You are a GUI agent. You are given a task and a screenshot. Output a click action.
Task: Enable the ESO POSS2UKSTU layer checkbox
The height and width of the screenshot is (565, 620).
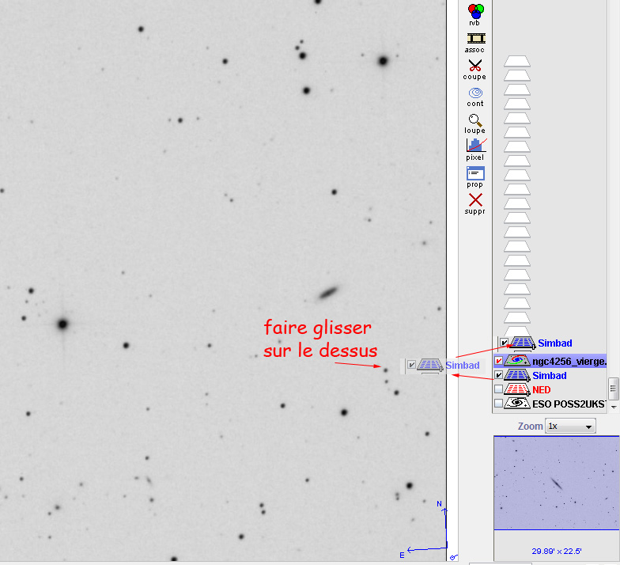(498, 404)
